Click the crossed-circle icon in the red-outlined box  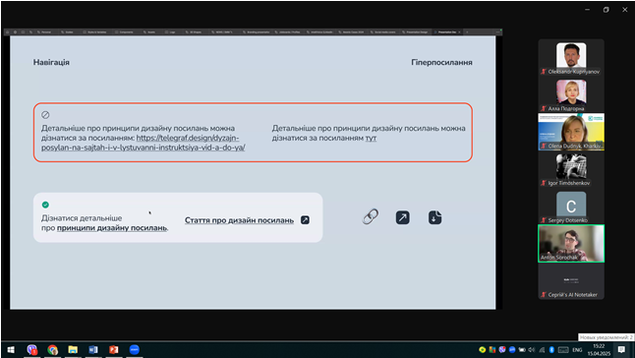tap(45, 115)
